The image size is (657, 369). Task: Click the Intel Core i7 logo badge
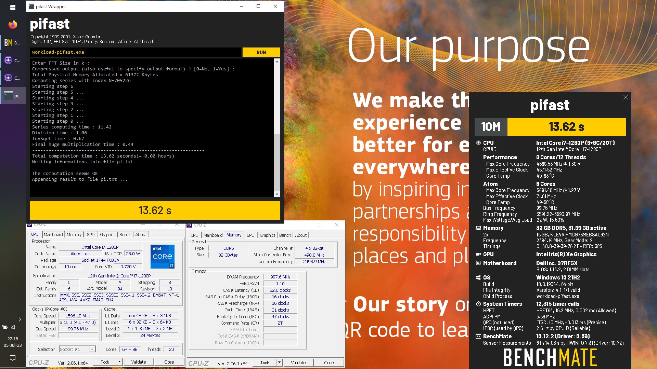(x=163, y=256)
